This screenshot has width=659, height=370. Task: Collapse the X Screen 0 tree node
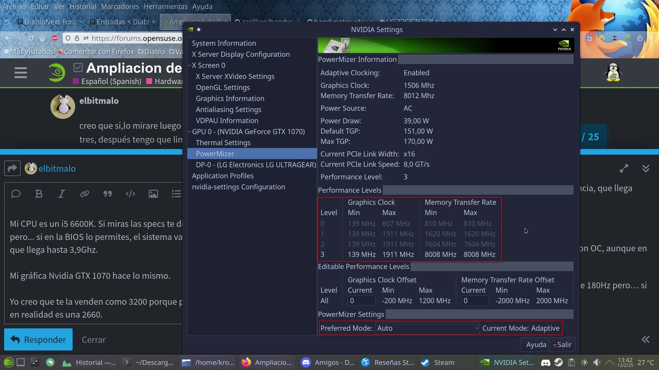189,65
